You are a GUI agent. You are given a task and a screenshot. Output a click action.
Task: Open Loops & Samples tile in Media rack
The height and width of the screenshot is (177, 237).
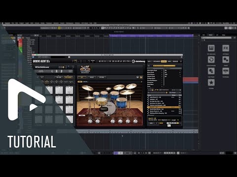211,59
